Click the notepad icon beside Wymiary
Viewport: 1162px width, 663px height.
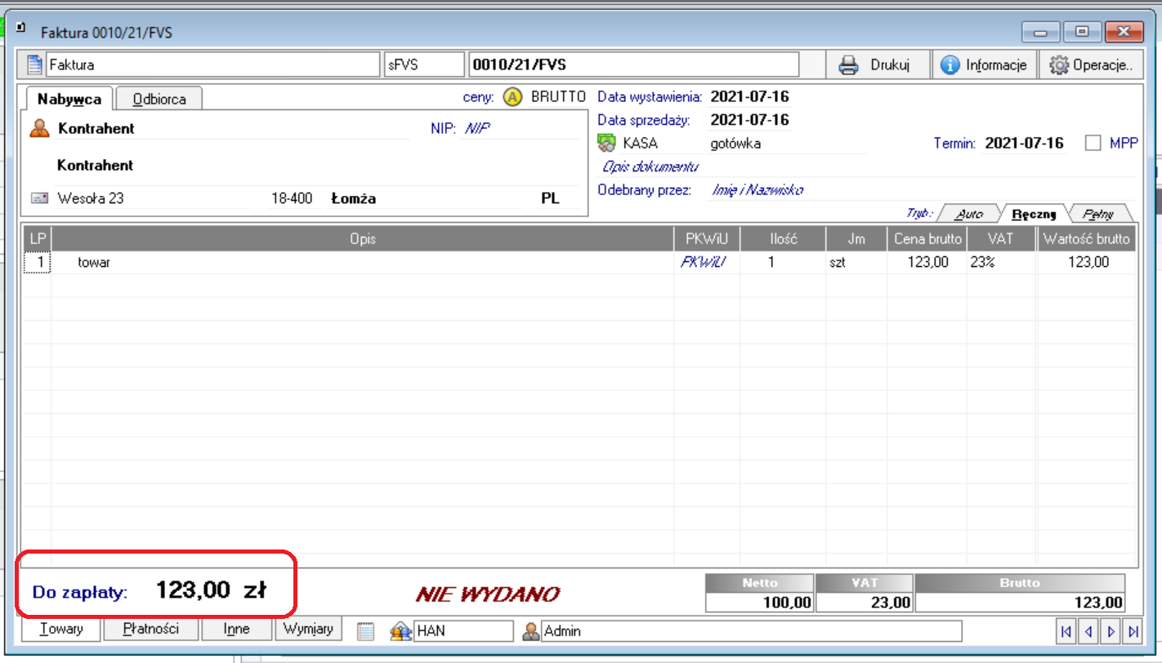pos(365,631)
